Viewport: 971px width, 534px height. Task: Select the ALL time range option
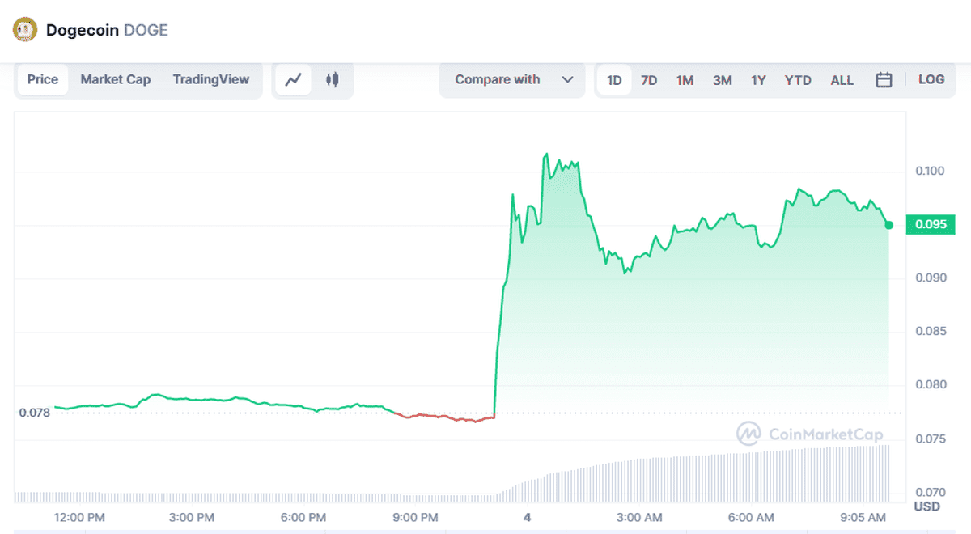tap(842, 79)
